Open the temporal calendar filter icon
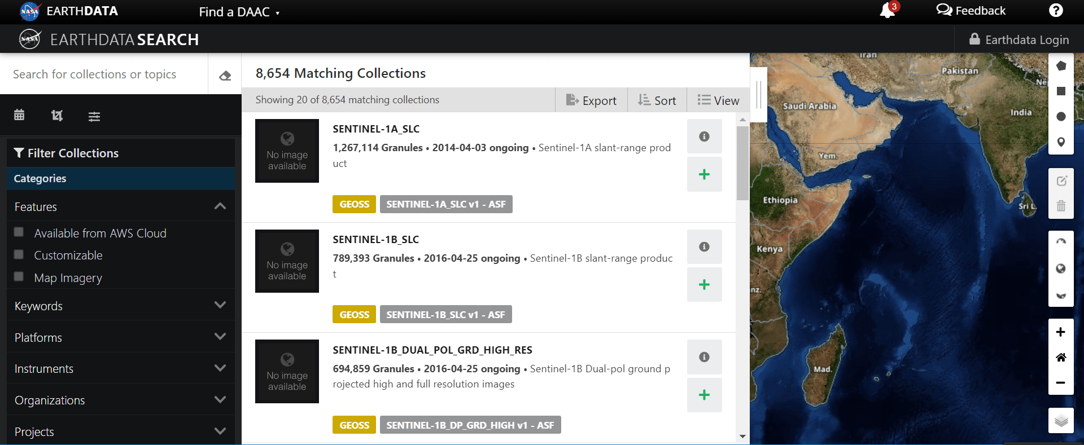 point(19,115)
